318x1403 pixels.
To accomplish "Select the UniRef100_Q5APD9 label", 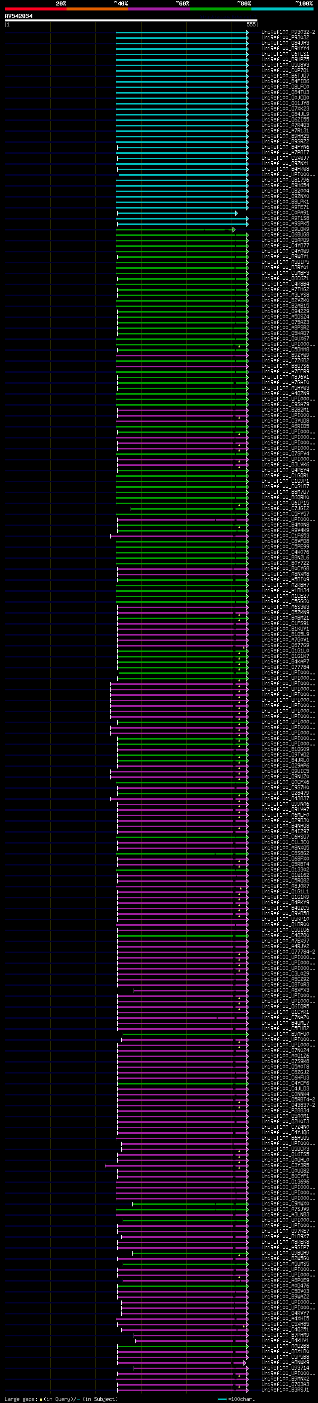I will [x=285, y=240].
